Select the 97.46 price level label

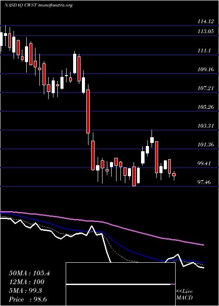point(204,182)
